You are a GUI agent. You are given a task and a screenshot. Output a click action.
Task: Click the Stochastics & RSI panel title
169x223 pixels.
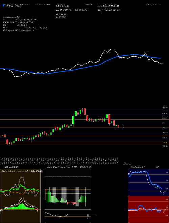tap(145, 167)
